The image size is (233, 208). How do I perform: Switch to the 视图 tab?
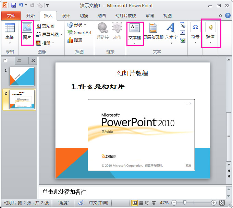click(168, 16)
